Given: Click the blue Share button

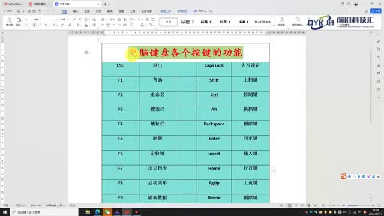Looking at the screenshot, I should 376,11.
